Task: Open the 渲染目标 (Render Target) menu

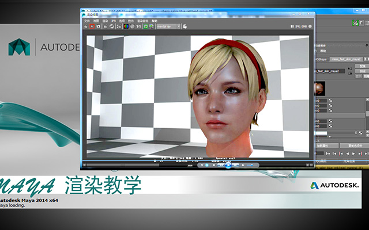Action: pos(142,21)
